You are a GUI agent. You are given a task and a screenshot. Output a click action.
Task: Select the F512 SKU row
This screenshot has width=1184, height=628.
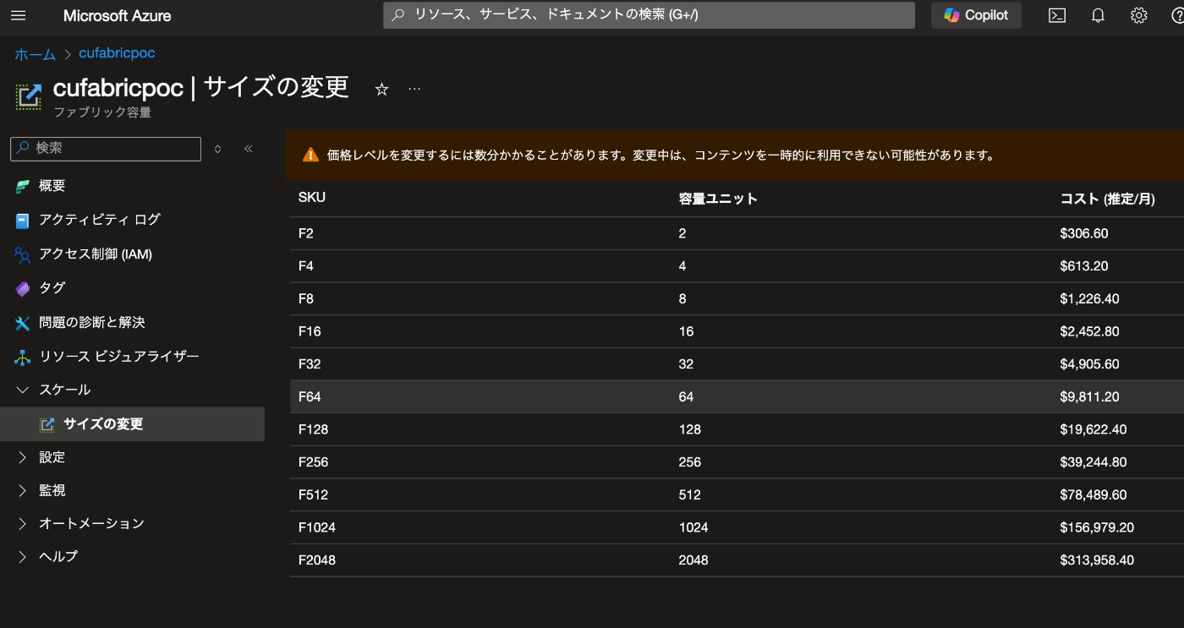click(737, 495)
